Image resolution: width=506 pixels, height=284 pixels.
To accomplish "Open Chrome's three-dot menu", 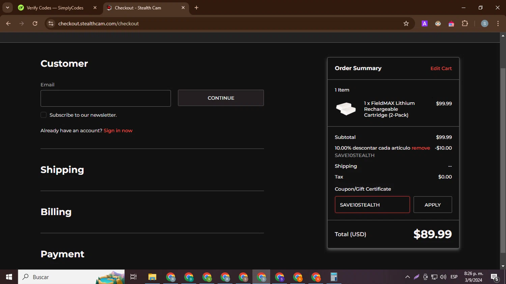I will pos(498,24).
